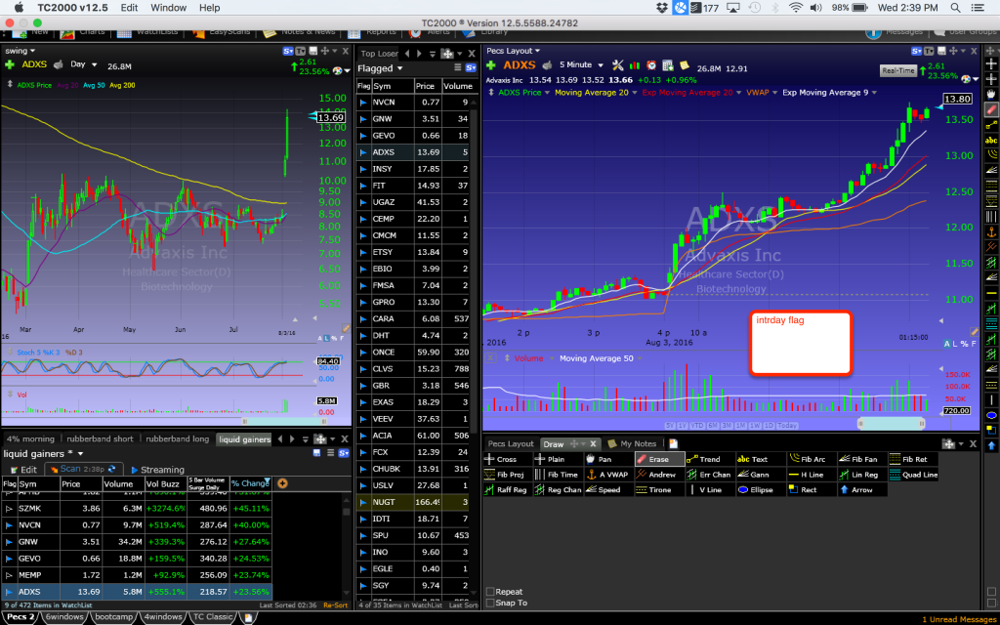Toggle the flag for MEMP in liquid gainers
The height and width of the screenshot is (625, 1000).
pos(9,575)
